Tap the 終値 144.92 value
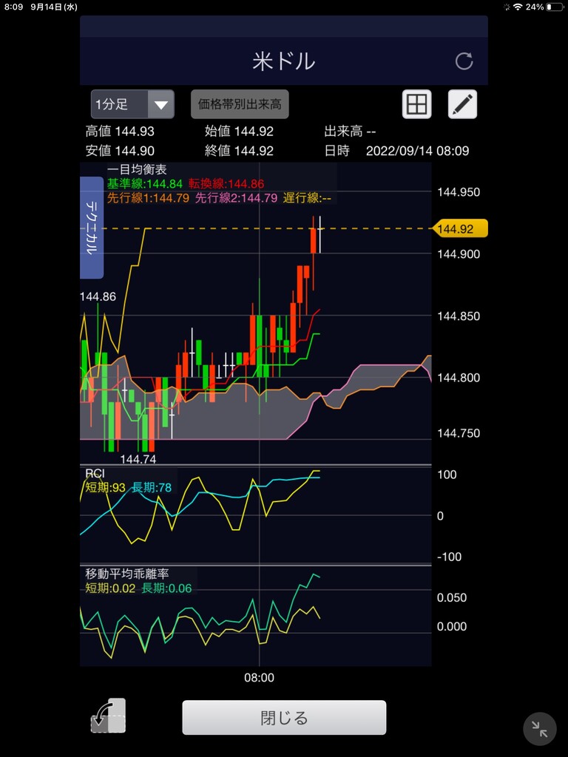This screenshot has height=757, width=568. (239, 151)
